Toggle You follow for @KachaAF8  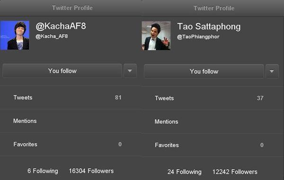tap(62, 71)
